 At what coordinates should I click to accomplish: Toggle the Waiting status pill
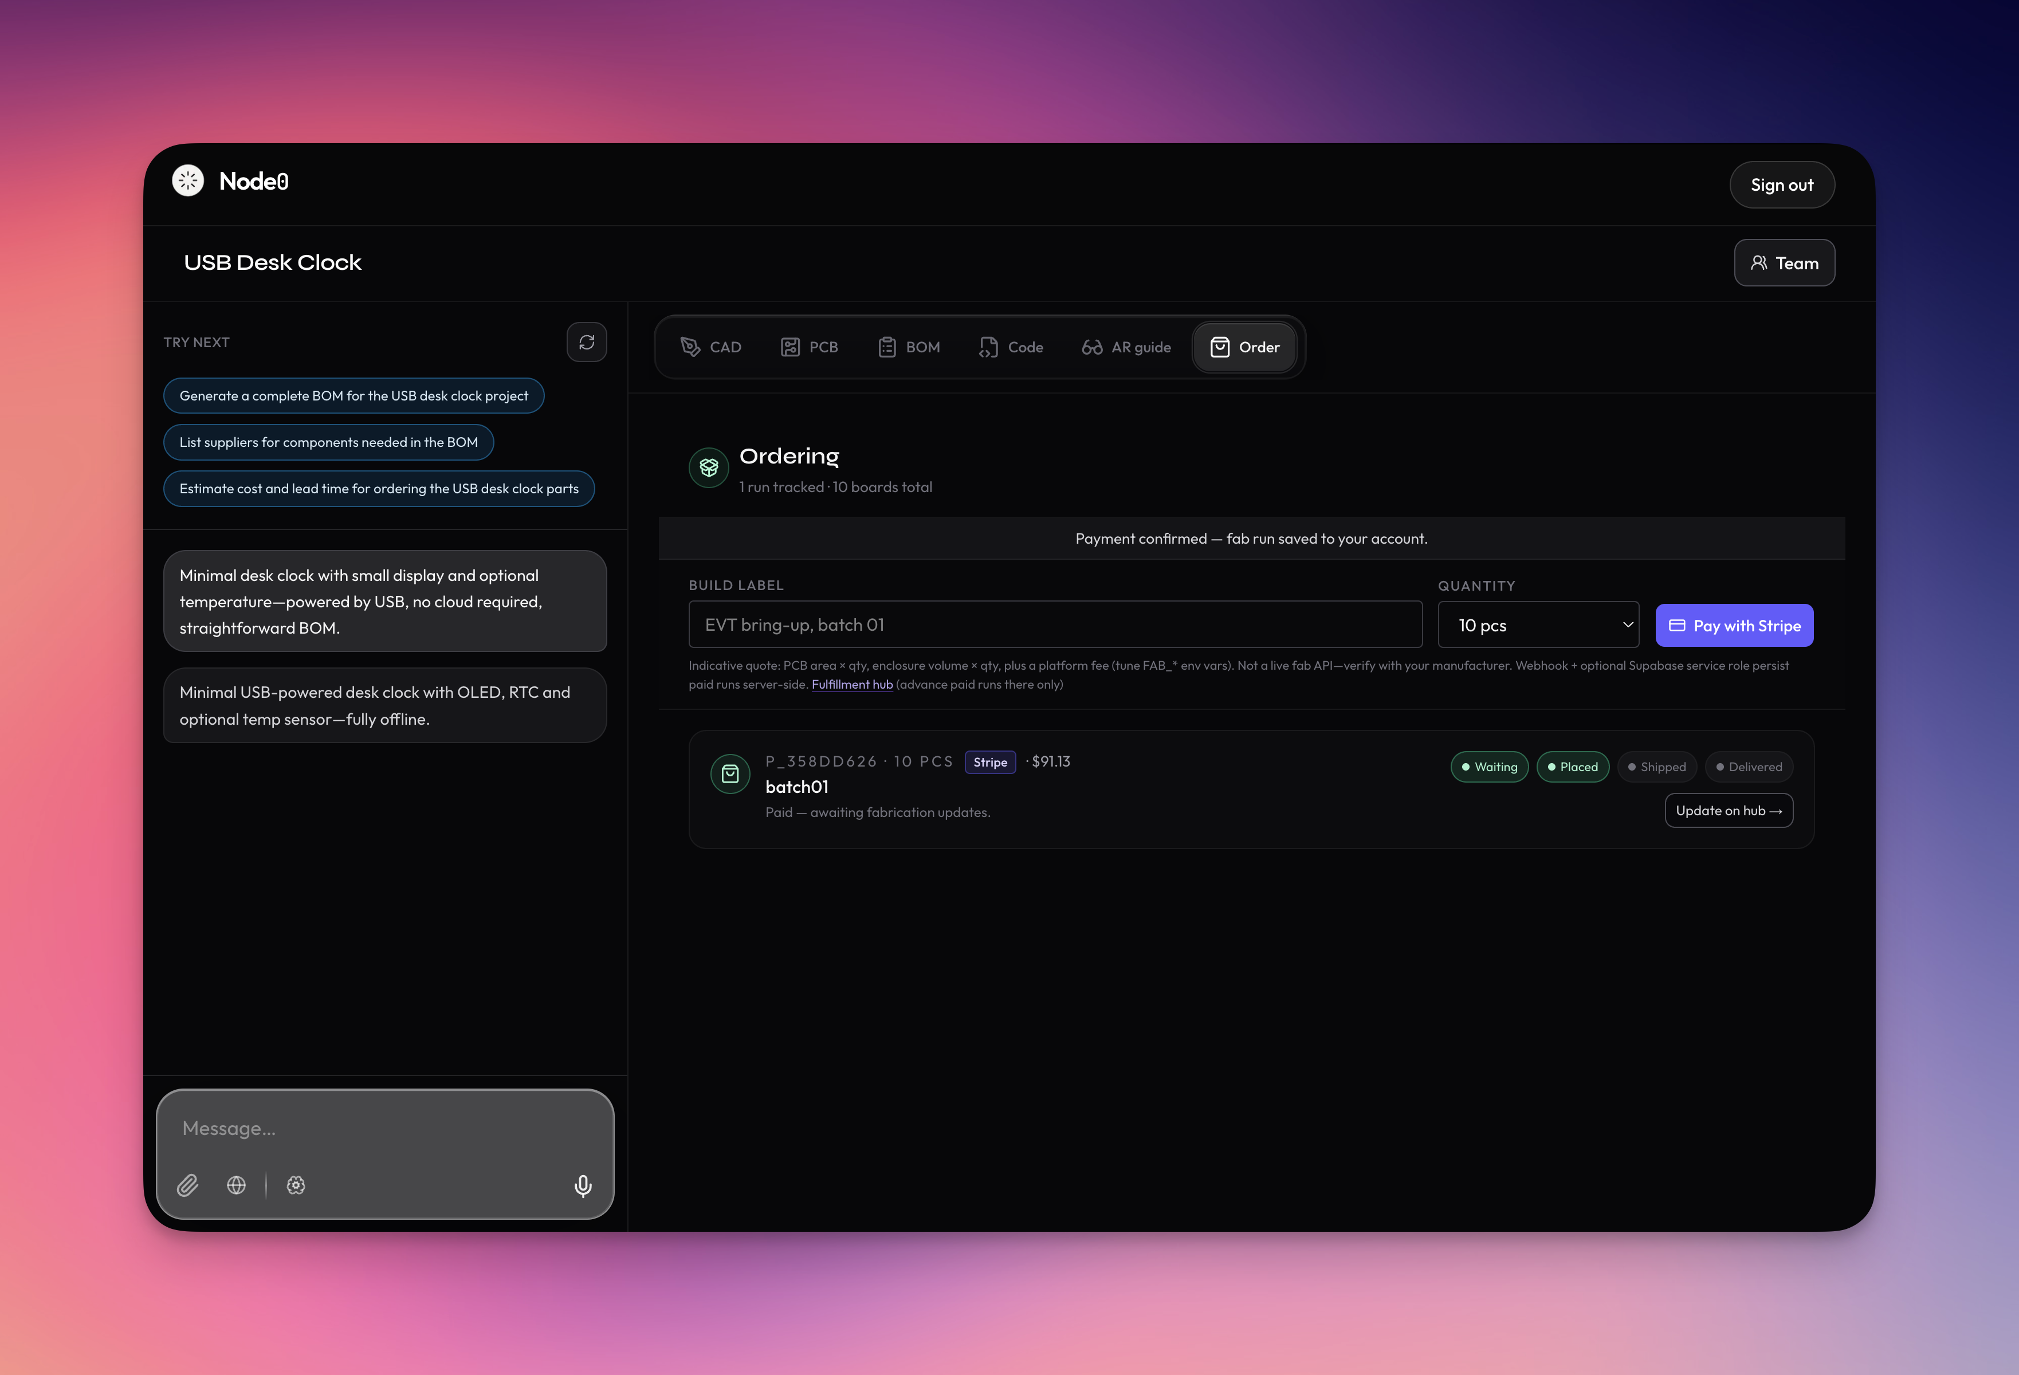1488,767
